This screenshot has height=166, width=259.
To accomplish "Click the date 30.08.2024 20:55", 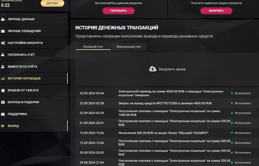I will [x=92, y=153].
